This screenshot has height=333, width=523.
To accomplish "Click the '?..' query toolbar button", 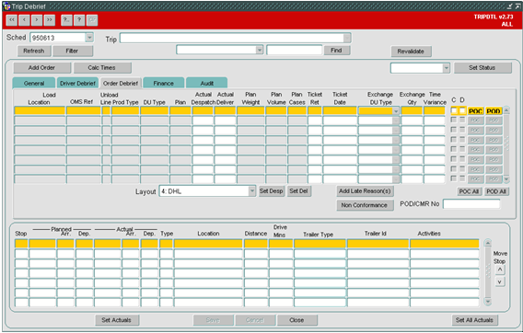I will (x=66, y=20).
